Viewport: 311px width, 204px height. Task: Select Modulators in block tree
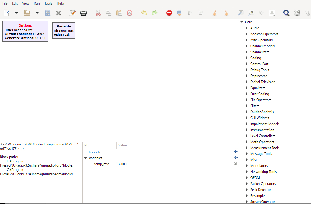(x=259, y=166)
